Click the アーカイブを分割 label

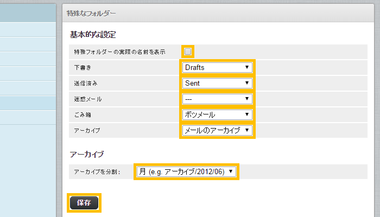97,172
